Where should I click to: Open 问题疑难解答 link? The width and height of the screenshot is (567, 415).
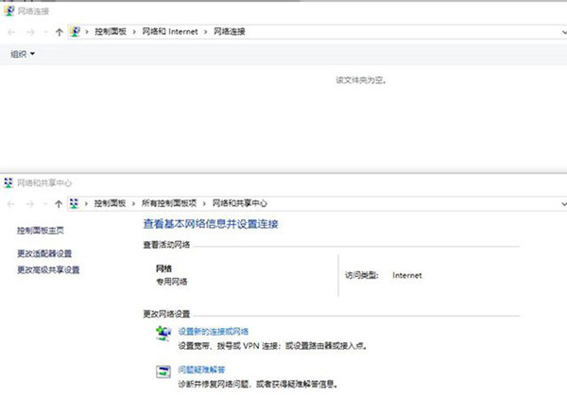[x=201, y=370]
